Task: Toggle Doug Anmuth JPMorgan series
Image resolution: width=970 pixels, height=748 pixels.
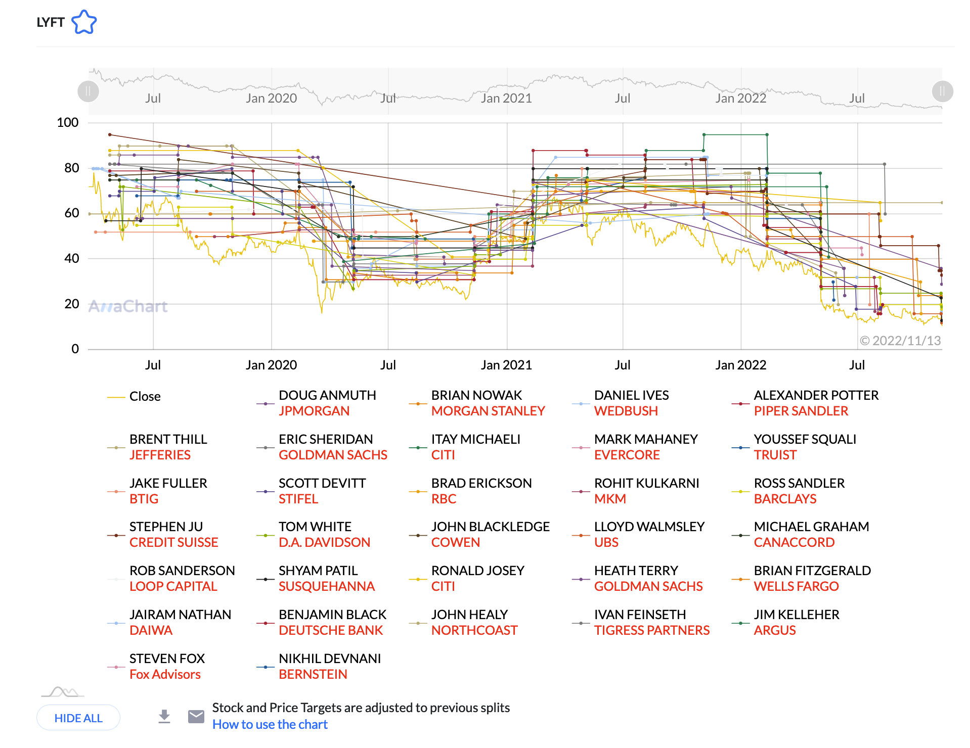Action: pos(317,403)
